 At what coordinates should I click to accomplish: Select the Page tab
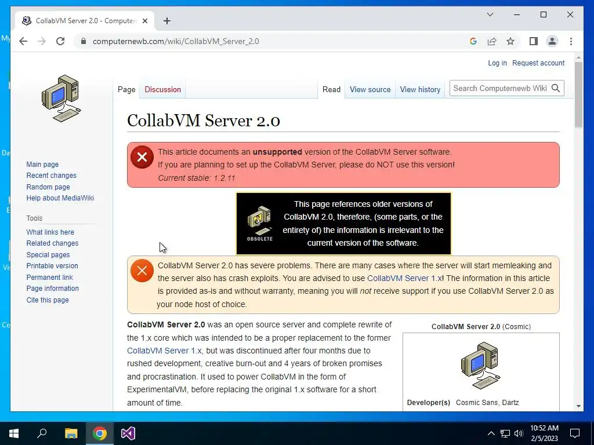[x=126, y=89]
